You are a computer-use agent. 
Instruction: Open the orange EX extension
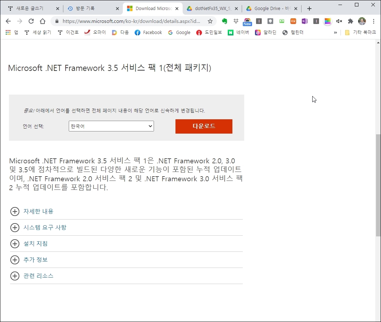pyautogui.click(x=293, y=21)
